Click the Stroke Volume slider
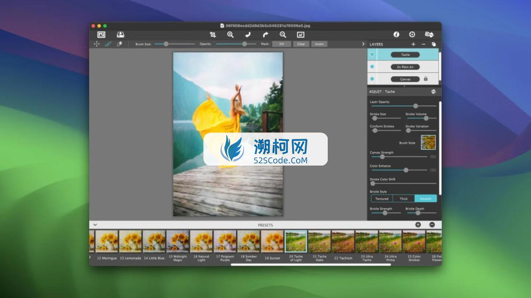This screenshot has width=531, height=298. pos(421,118)
